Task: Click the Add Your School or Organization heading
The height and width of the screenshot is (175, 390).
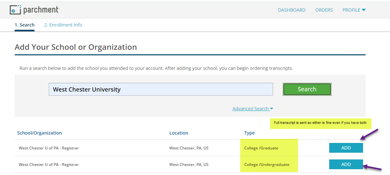Action: pyautogui.click(x=76, y=47)
